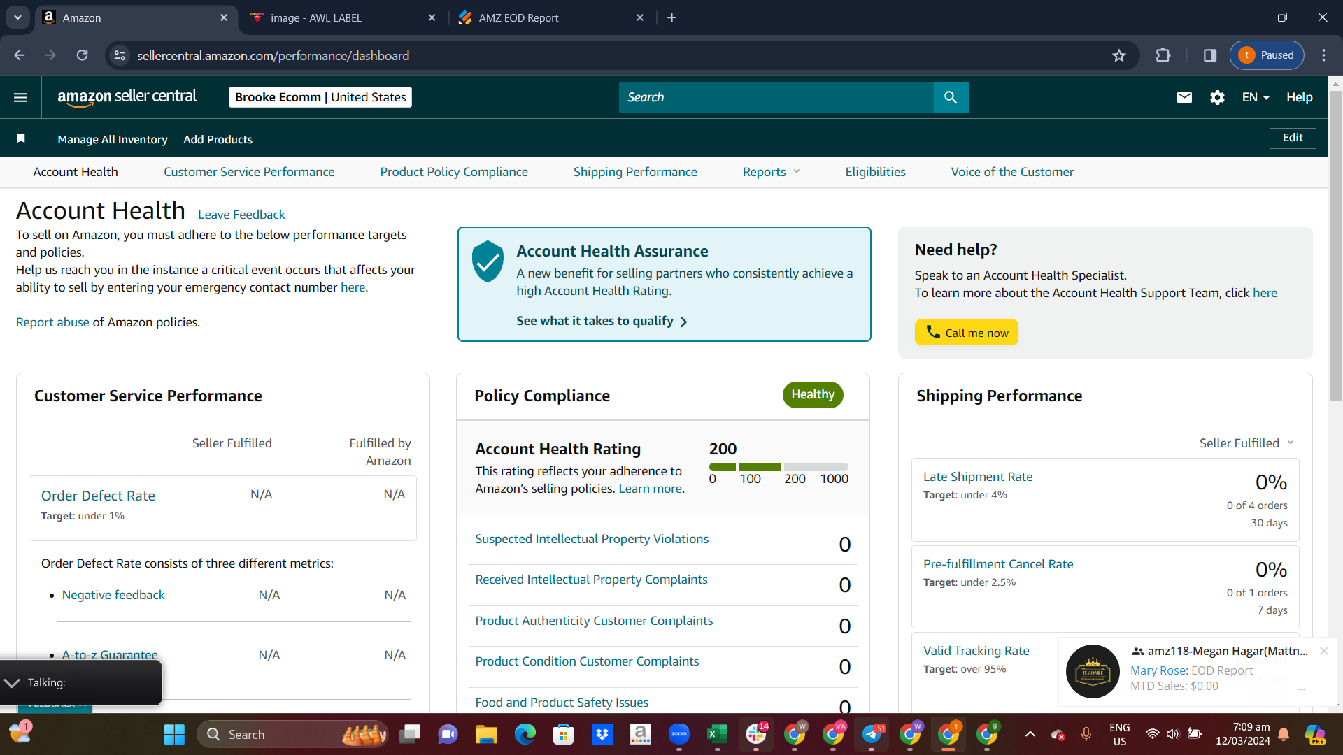The width and height of the screenshot is (1343, 755).
Task: Click the Account Health Rating progress bar
Action: (779, 467)
